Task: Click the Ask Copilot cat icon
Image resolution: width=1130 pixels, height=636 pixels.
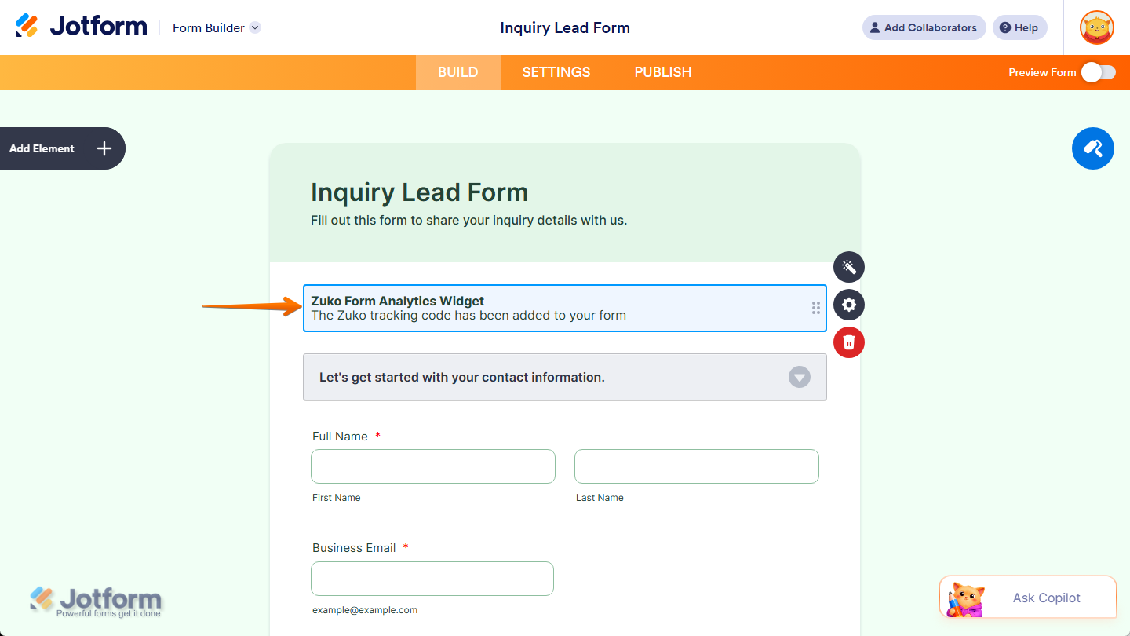Action: pyautogui.click(x=967, y=598)
